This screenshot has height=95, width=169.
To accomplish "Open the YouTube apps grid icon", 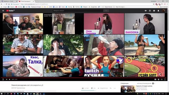I will [150, 11].
